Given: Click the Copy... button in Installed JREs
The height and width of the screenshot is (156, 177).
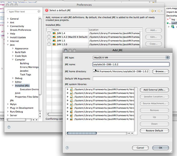Looking at the screenshot, I should 153,44.
